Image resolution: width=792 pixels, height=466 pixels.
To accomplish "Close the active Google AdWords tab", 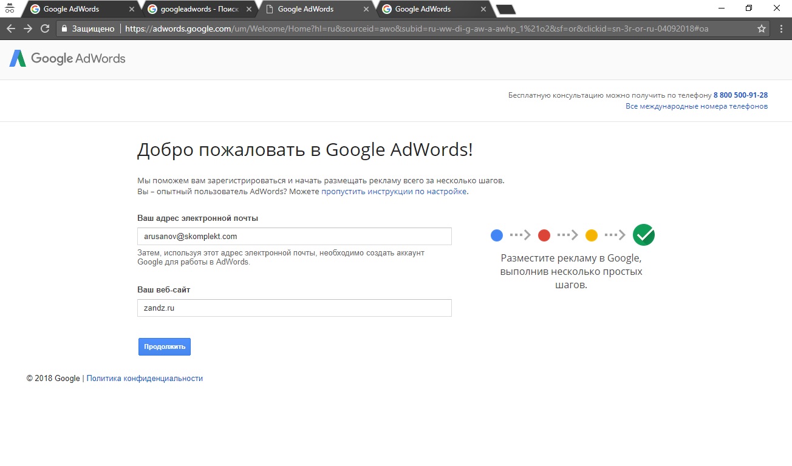I will pos(366,9).
